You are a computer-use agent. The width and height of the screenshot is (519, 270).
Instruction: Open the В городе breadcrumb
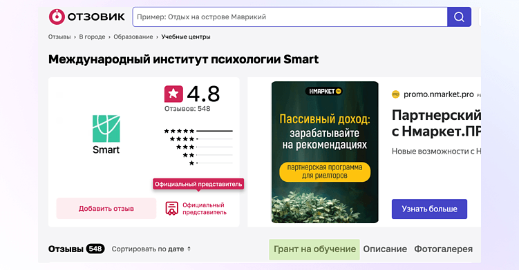click(x=92, y=37)
